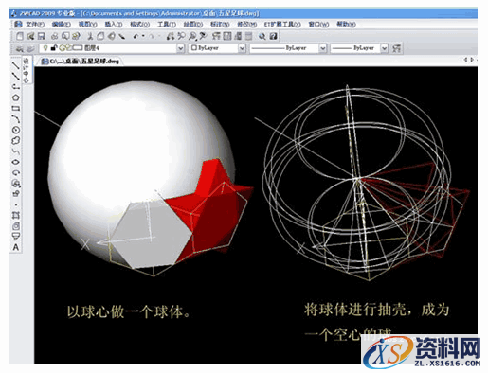Click the Undo arrow icon

[x=136, y=36]
